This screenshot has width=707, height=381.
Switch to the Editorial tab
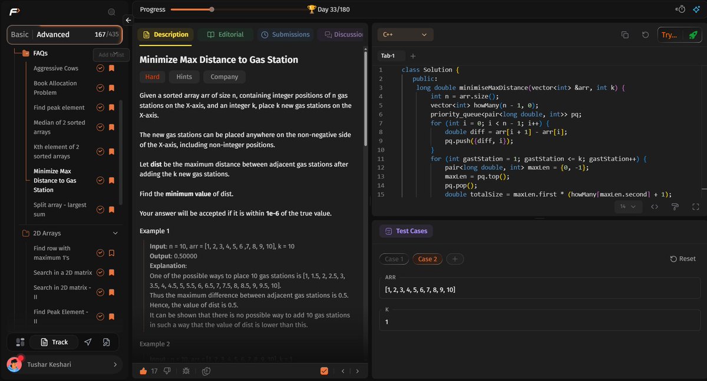(x=225, y=35)
